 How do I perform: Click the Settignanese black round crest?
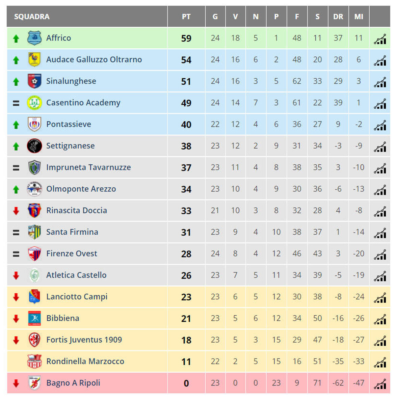34,146
